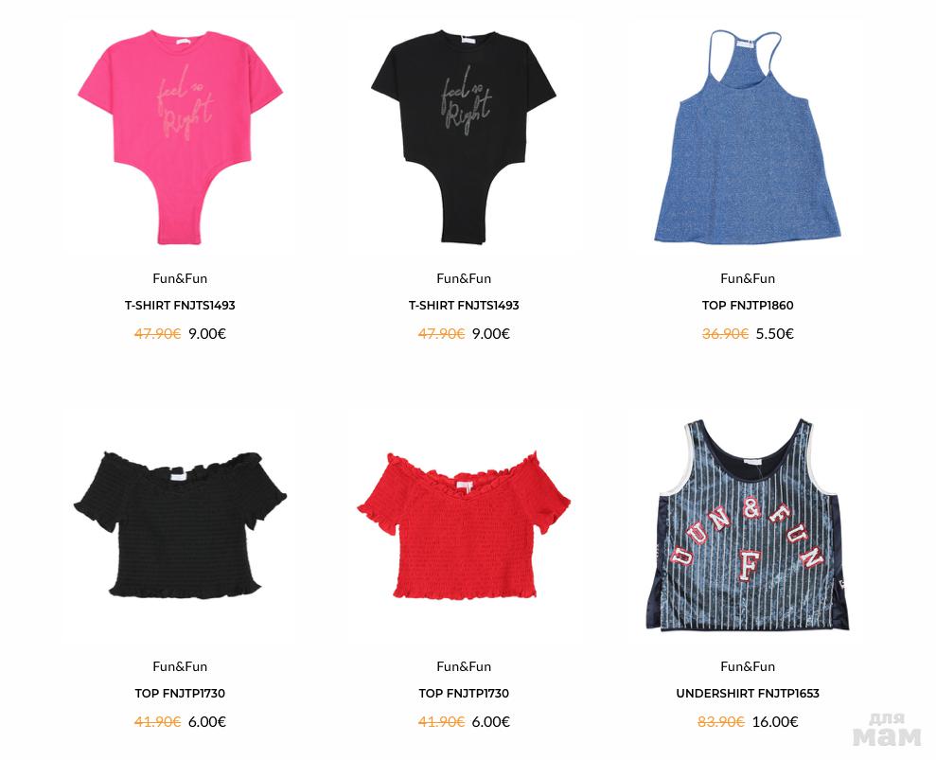936x760 pixels.
Task: Open the pink feel so Right T-shirt image
Action: tap(180, 137)
